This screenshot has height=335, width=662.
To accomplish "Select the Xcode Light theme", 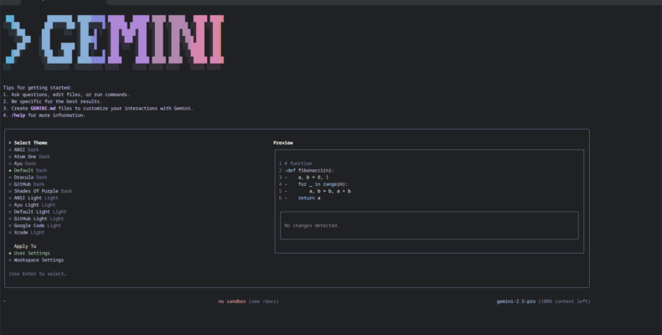I will point(27,233).
